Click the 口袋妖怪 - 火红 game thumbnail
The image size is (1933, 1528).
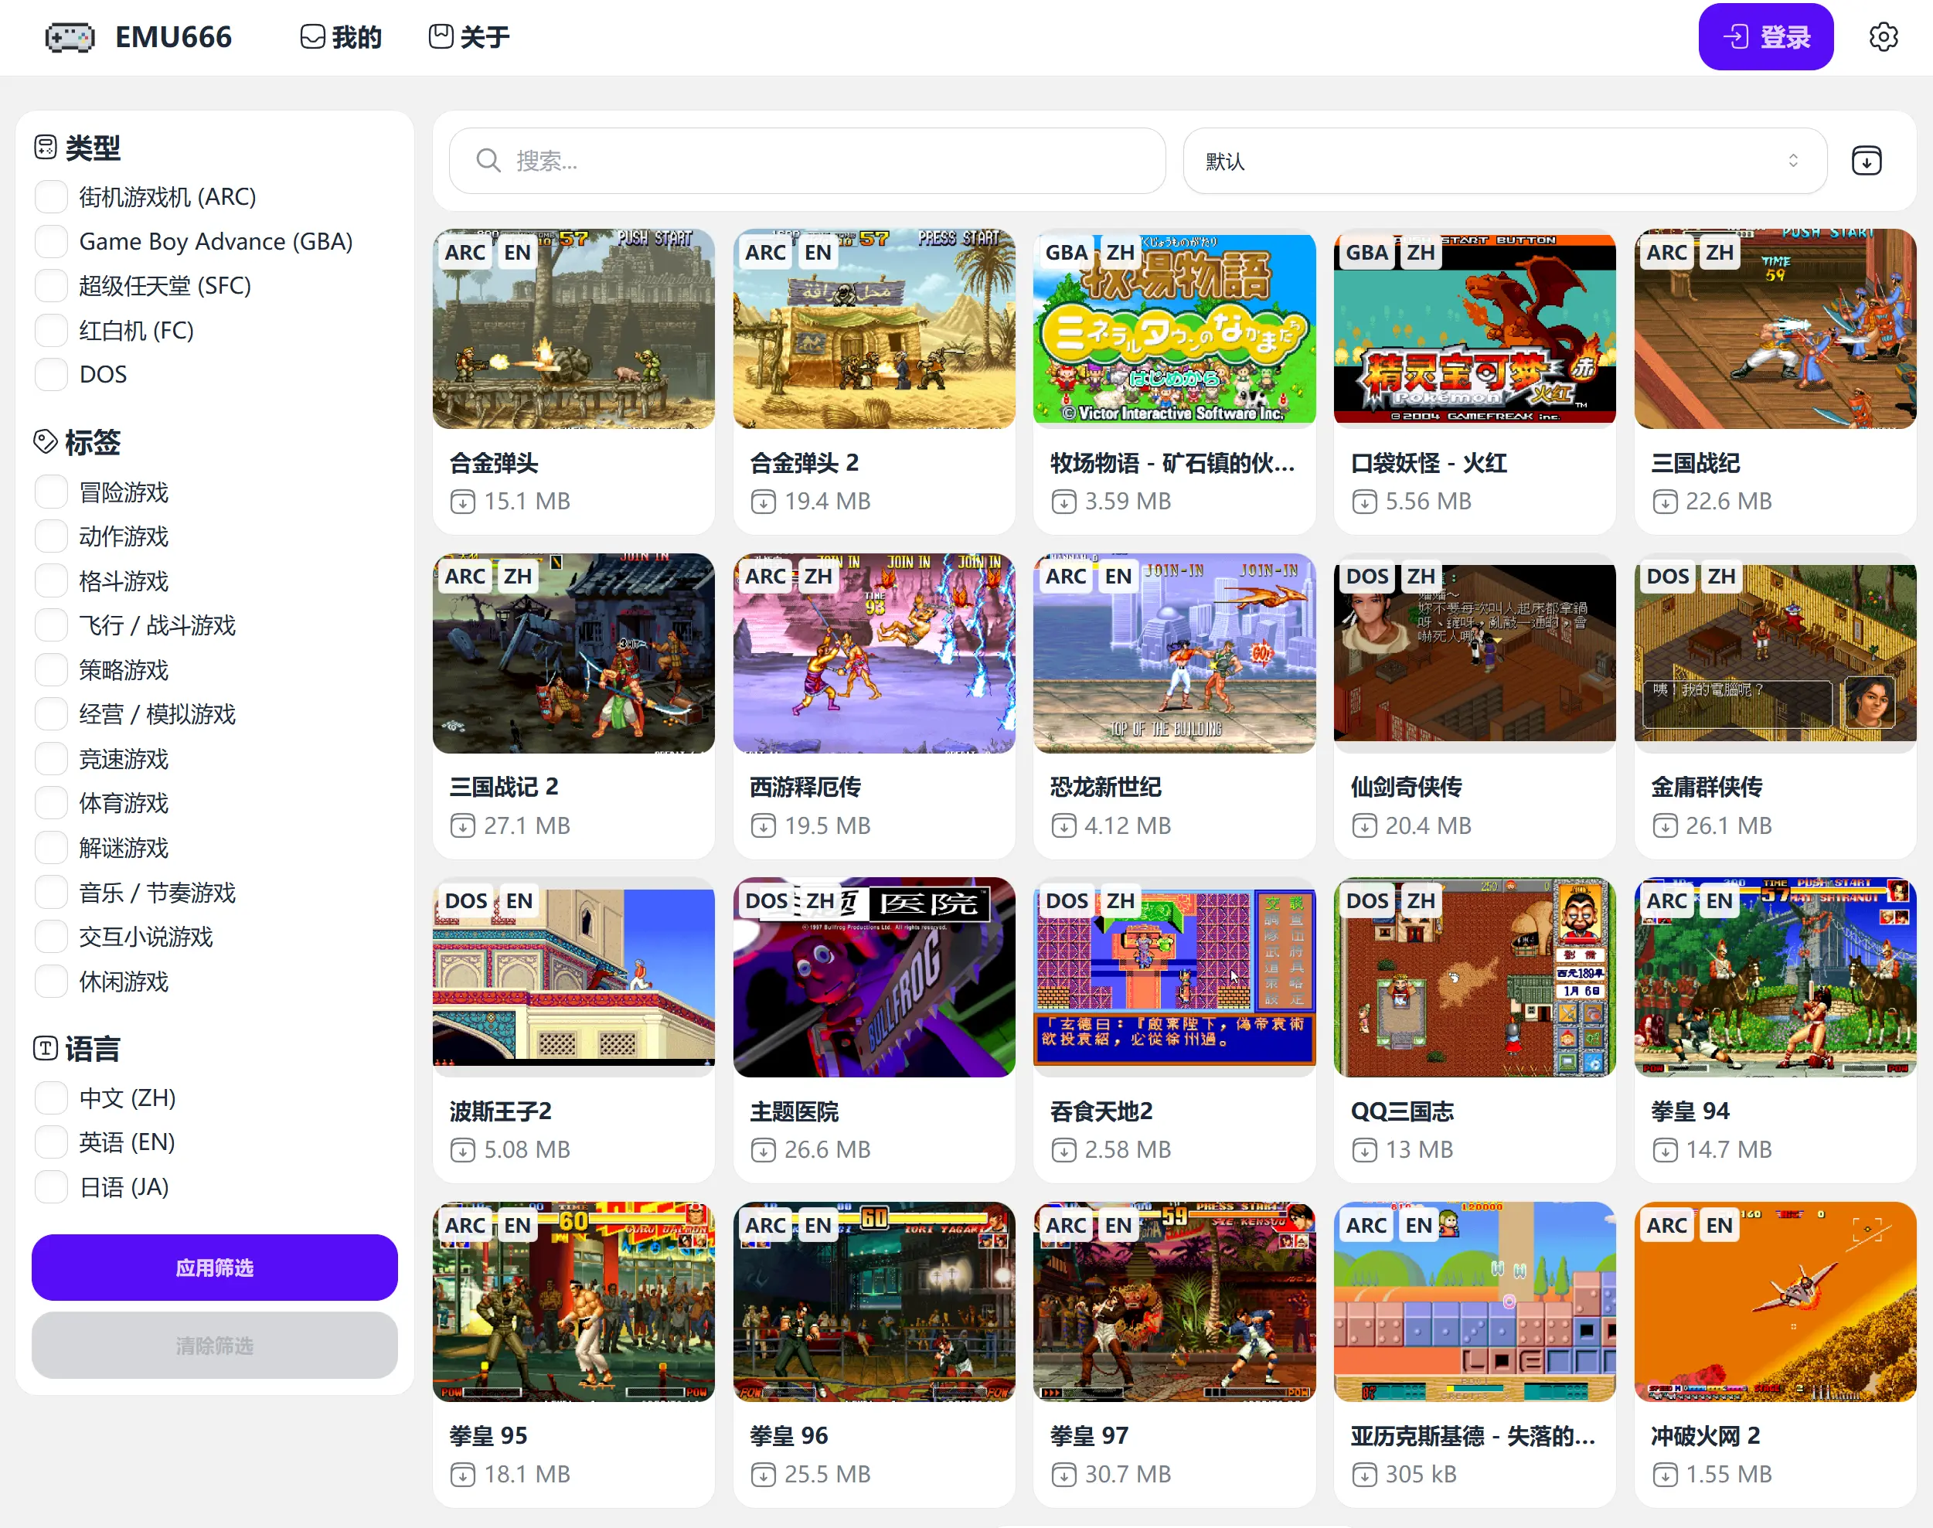[x=1474, y=329]
